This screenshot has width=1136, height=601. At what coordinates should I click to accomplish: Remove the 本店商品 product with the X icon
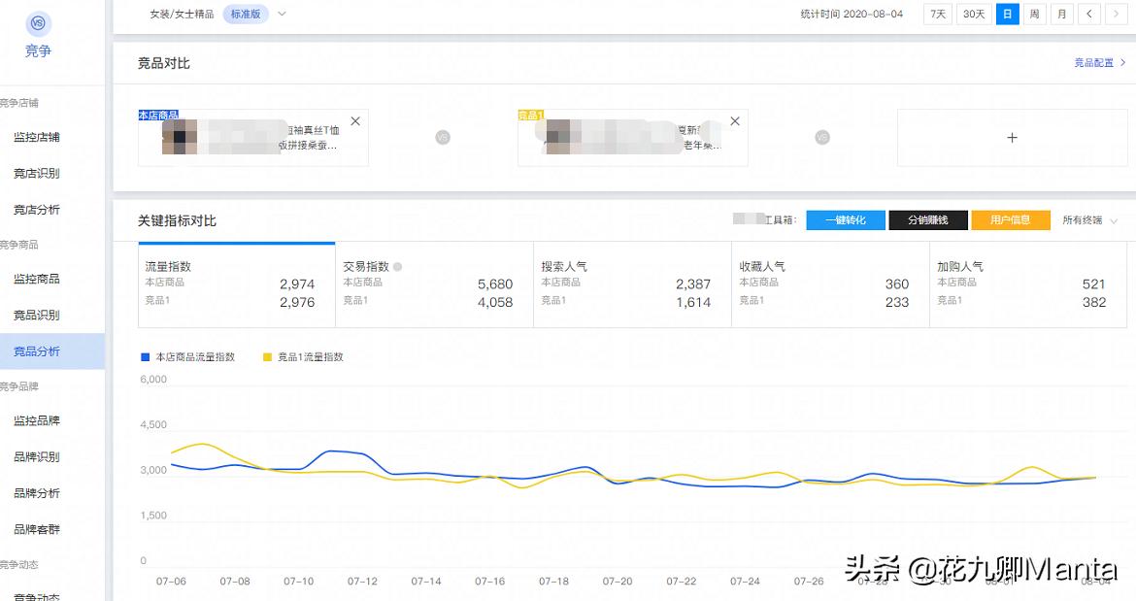click(355, 120)
